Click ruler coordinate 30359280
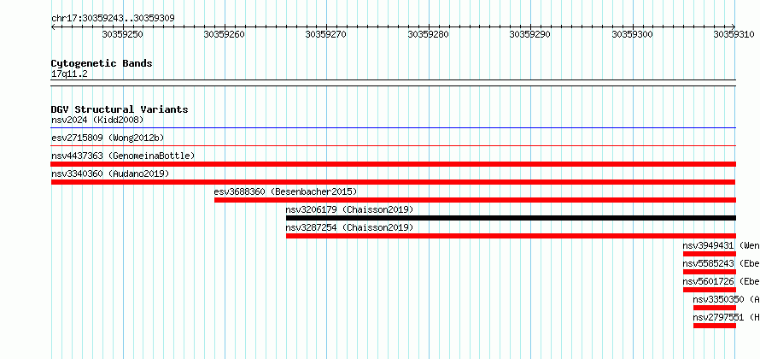The image size is (760, 359). pyautogui.click(x=429, y=34)
